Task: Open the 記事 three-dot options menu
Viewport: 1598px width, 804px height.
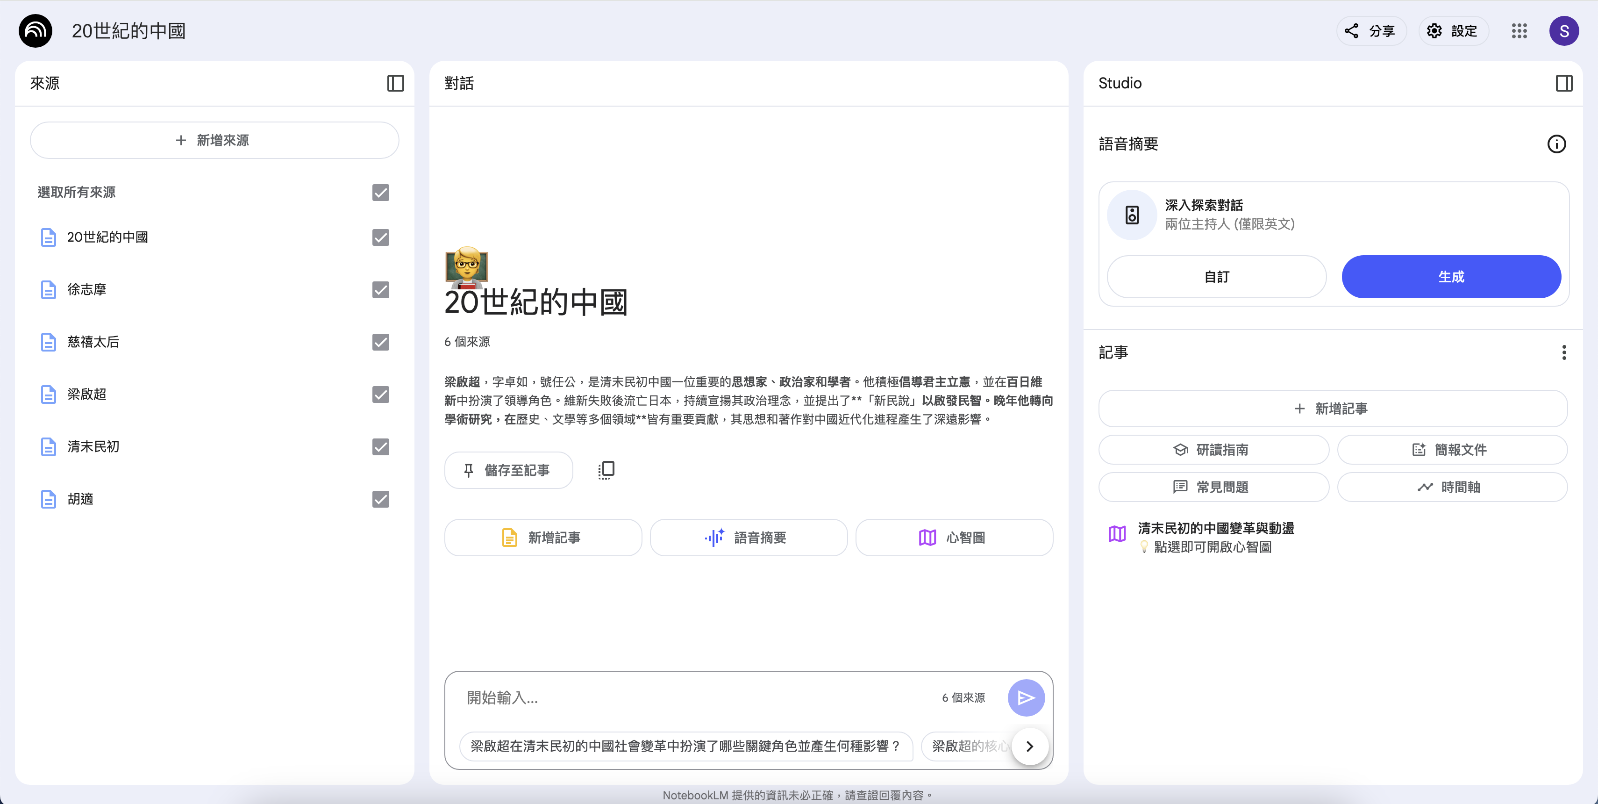Action: coord(1563,352)
